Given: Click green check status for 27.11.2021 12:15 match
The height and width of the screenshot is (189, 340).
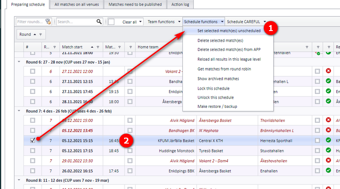Looking at the screenshot, I should coord(328,81).
